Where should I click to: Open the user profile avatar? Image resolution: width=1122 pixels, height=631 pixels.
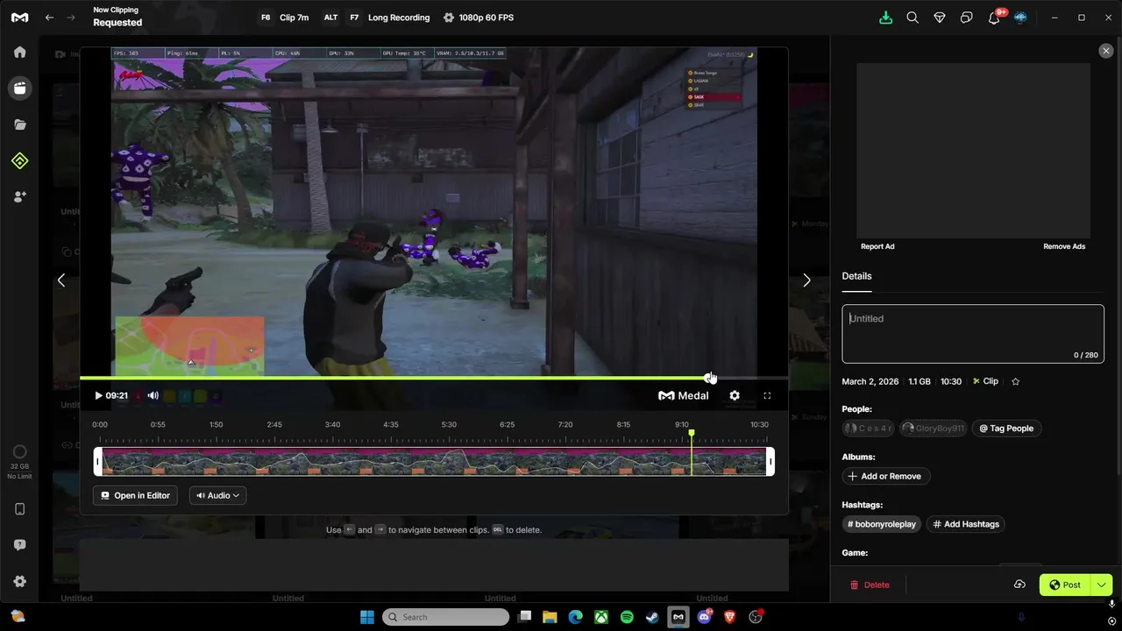coord(1020,18)
